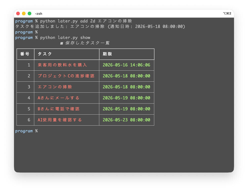Screen dimensions: 248x191
Task: Click the deadline in プロジェクトCの進捗確認 row
Action: click(x=126, y=76)
